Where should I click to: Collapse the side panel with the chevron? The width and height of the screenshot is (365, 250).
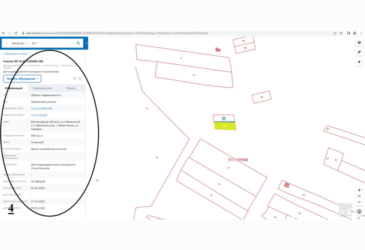[x=86, y=43]
